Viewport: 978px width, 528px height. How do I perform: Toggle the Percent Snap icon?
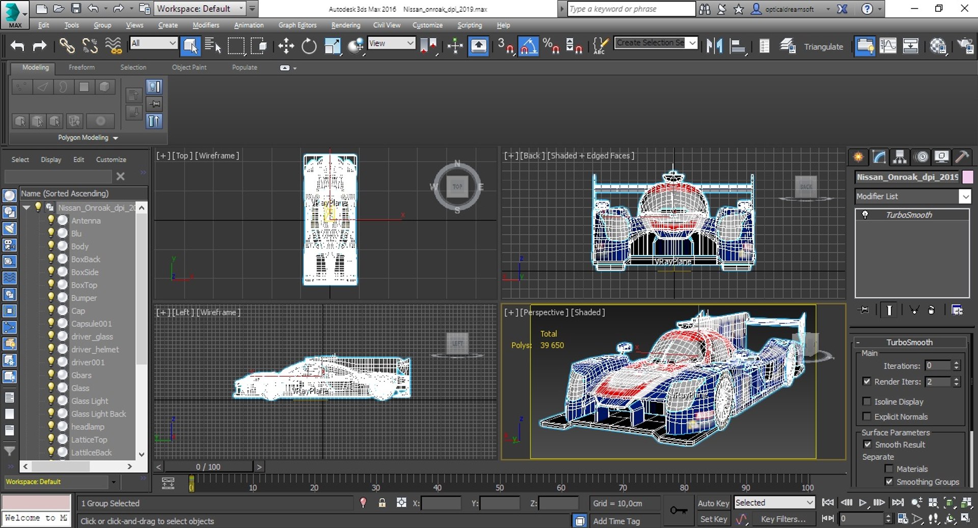click(x=551, y=46)
